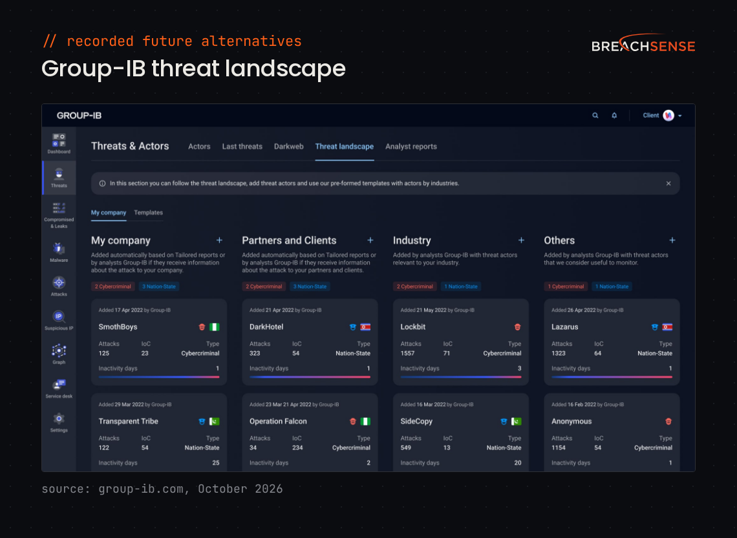Click the Lazarus country flag
737x538 pixels.
point(667,327)
